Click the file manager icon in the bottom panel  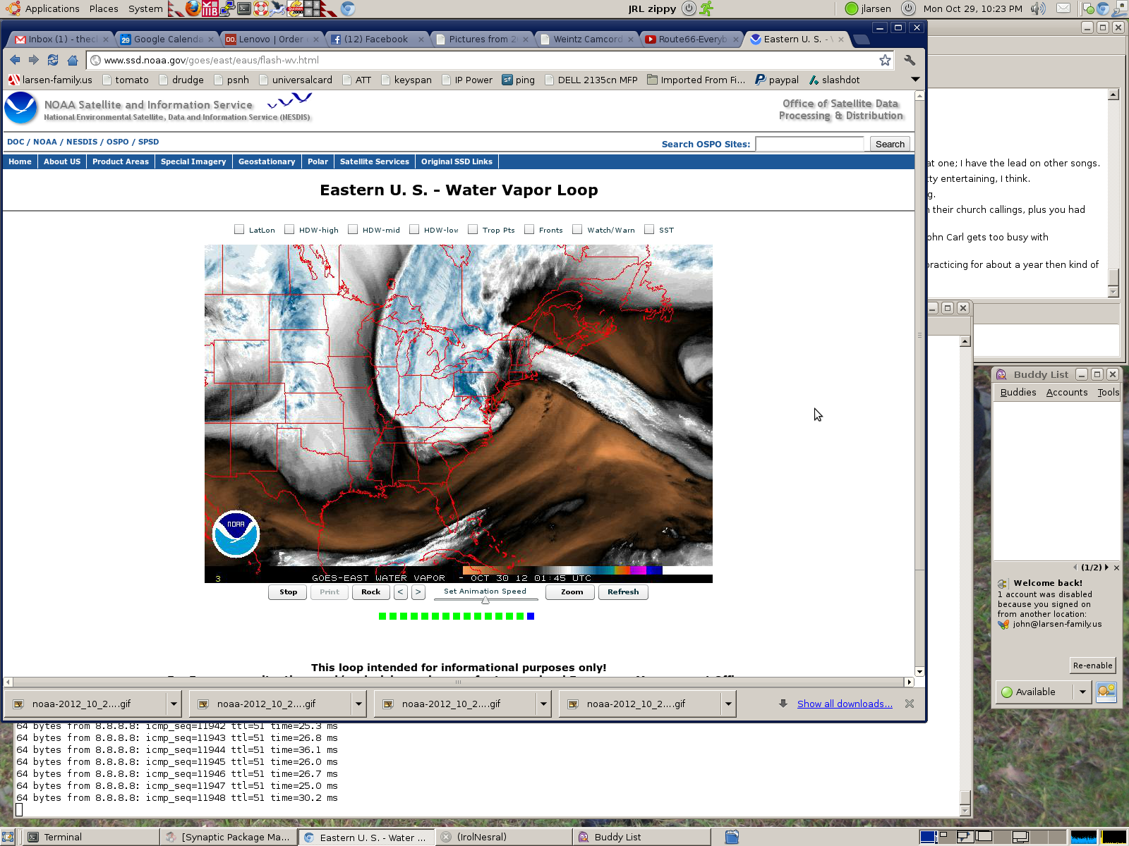tap(732, 837)
